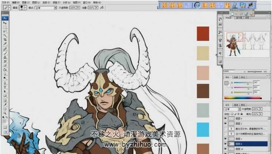Open the layer blend mode dropdown
The image size is (272, 154).
coord(232,109)
